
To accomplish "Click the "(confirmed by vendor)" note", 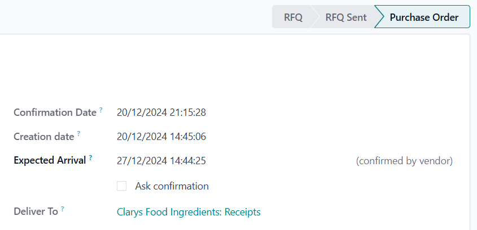I will [404, 161].
